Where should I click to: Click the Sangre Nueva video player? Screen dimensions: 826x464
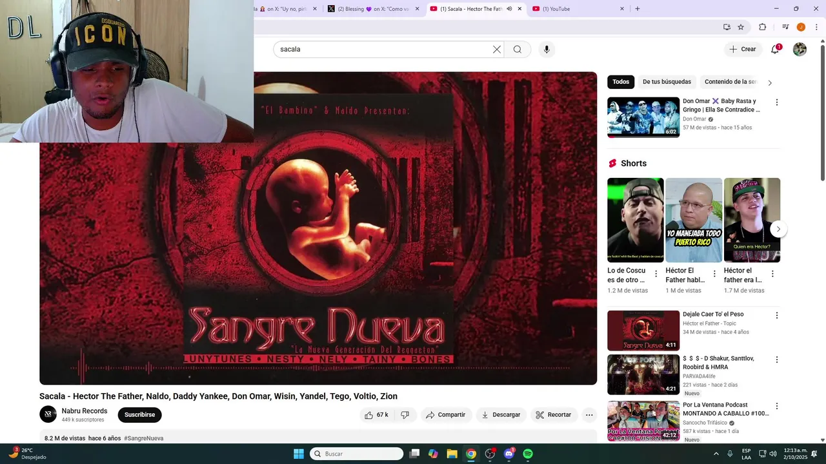pos(318,228)
